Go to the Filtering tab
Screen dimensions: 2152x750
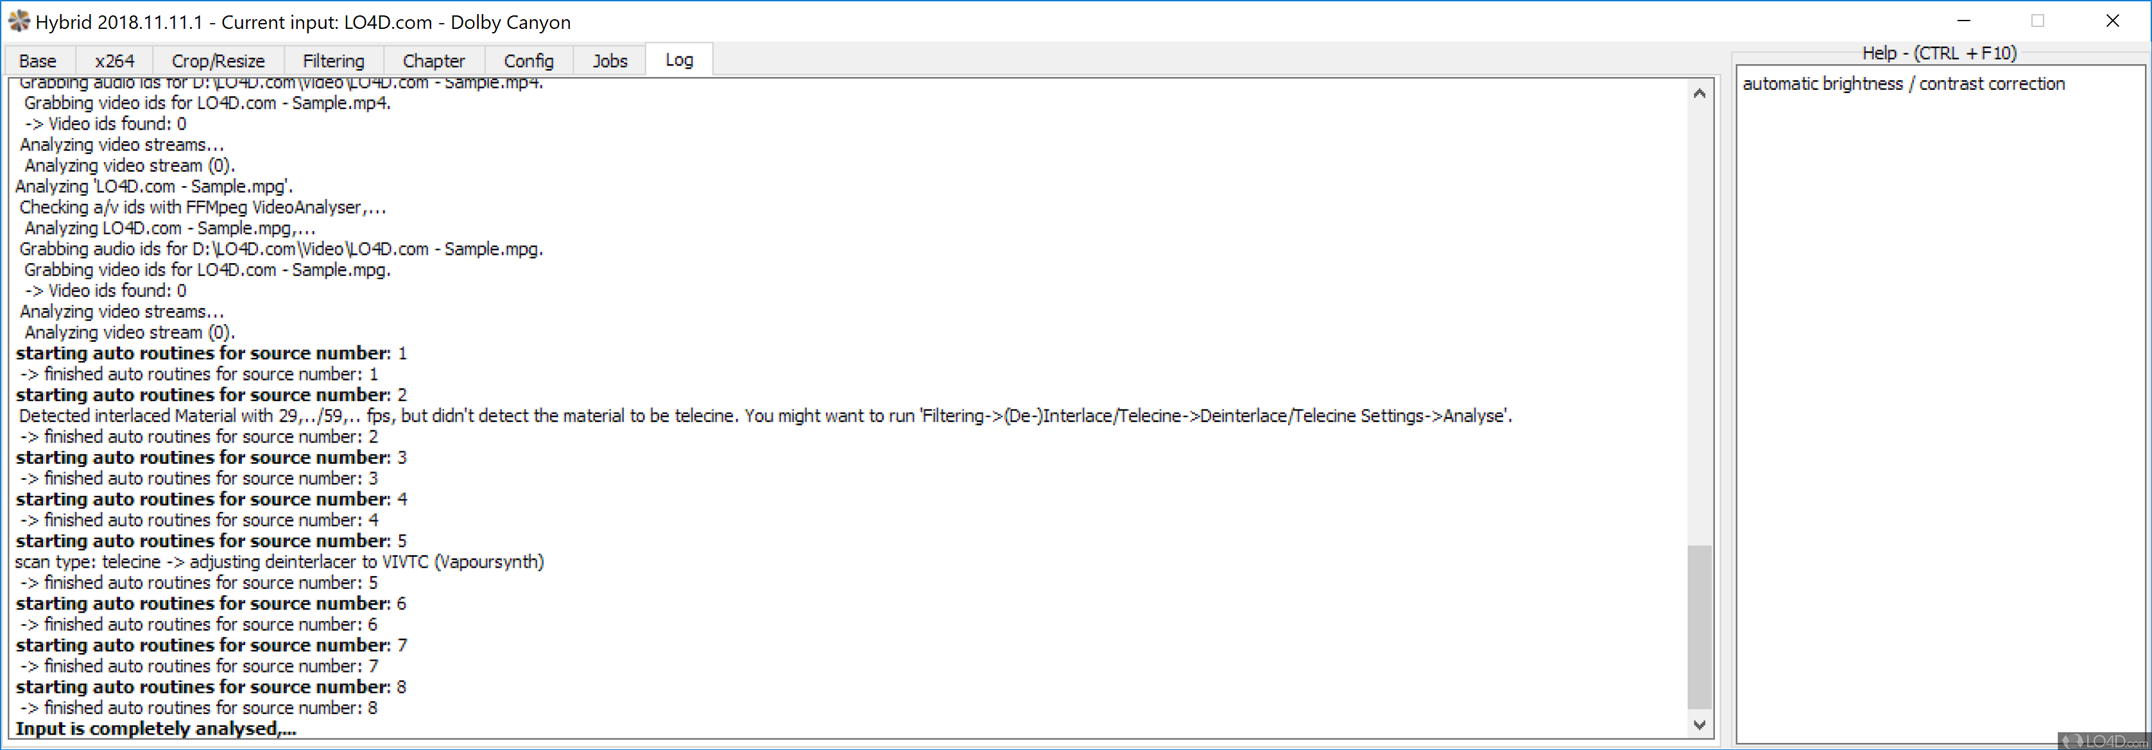[333, 61]
